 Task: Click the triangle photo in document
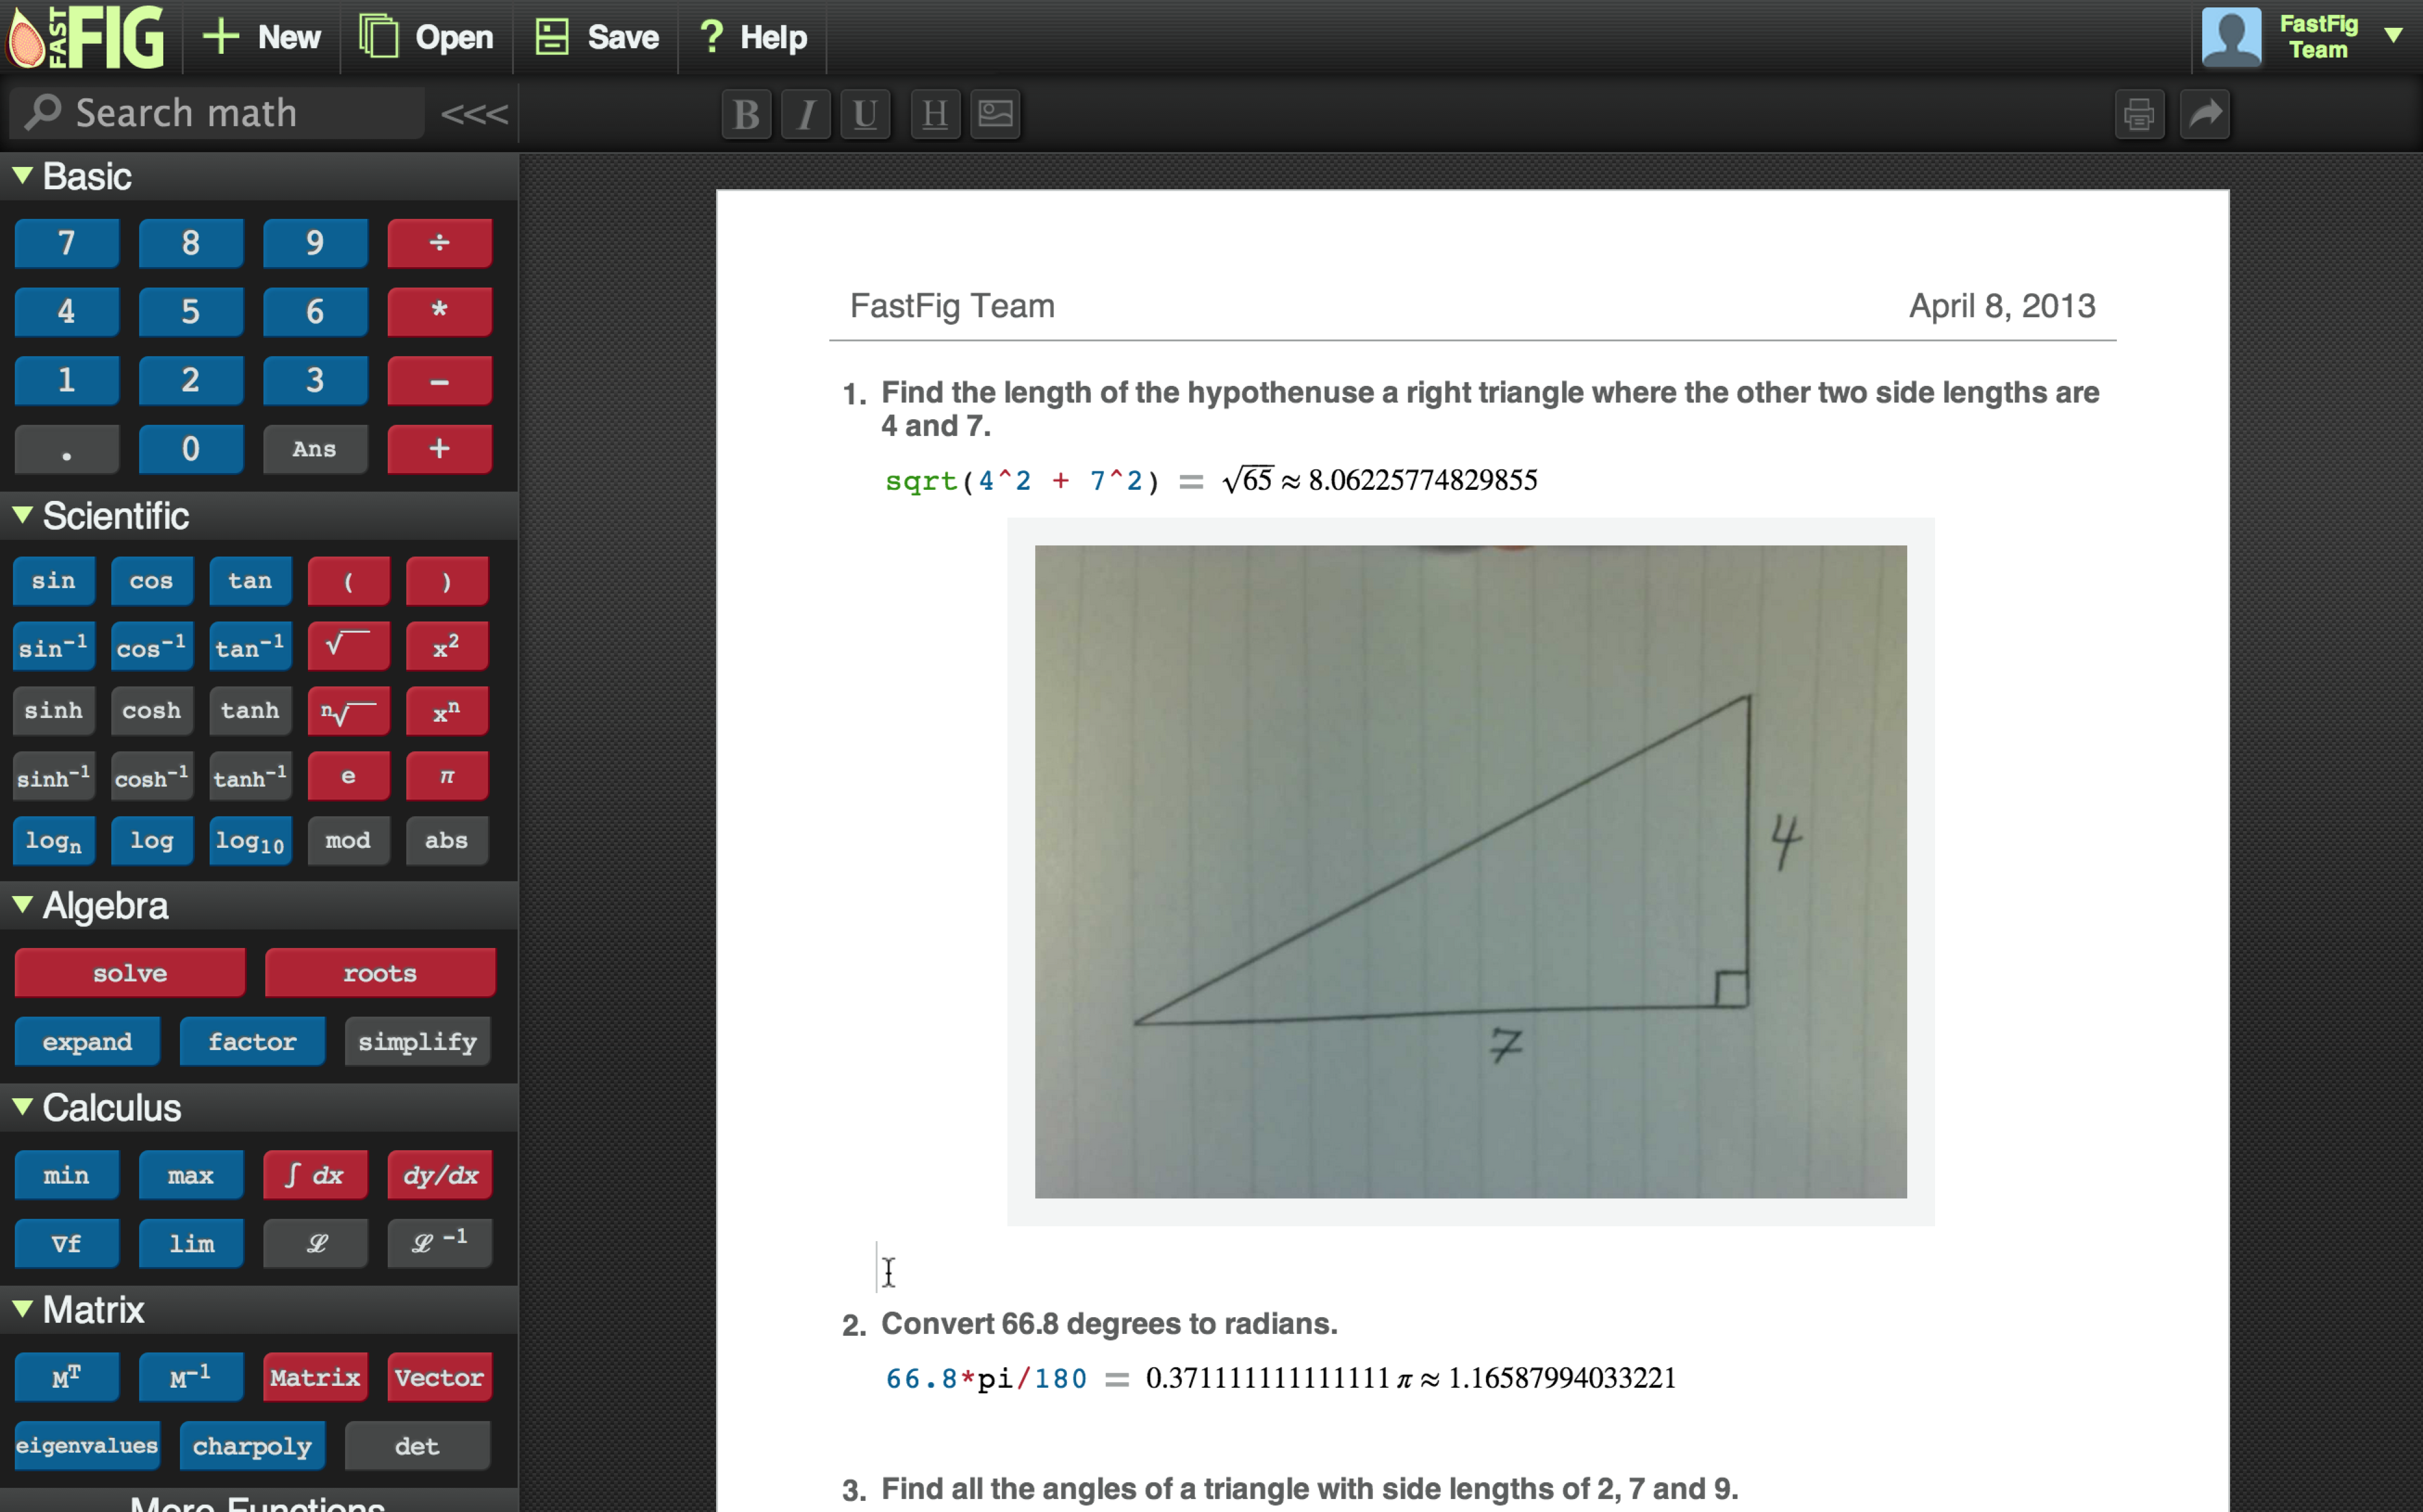(1470, 870)
